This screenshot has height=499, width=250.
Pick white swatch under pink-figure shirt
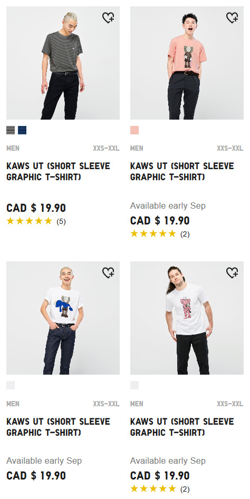click(134, 385)
